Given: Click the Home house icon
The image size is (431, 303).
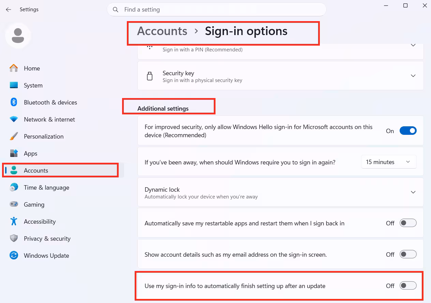Looking at the screenshot, I should pos(14,68).
